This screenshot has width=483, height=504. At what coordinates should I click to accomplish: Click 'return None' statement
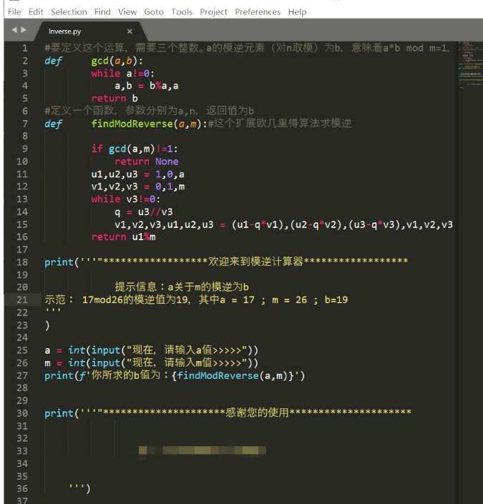point(147,162)
